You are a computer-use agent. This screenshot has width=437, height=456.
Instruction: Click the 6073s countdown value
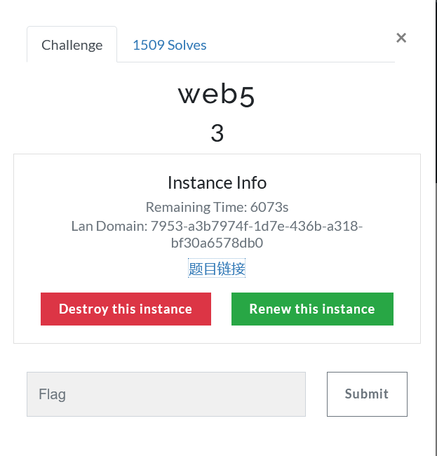[270, 207]
